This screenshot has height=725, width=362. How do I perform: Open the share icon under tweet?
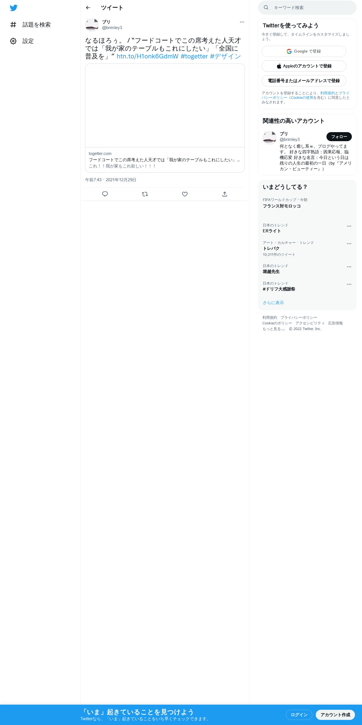[225, 194]
